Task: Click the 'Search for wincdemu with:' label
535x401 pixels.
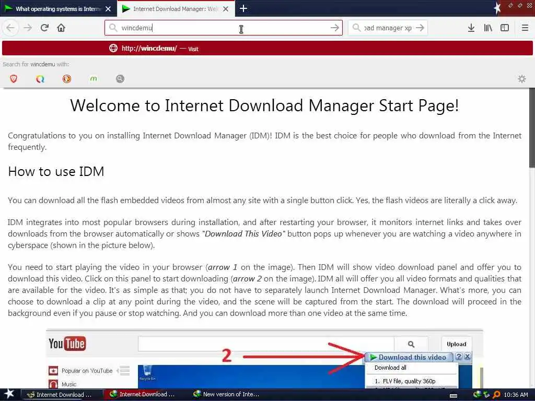Action: coord(36,64)
